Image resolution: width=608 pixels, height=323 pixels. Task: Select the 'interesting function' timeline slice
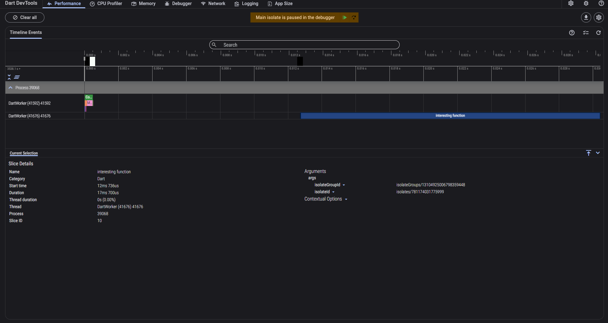pyautogui.click(x=450, y=115)
